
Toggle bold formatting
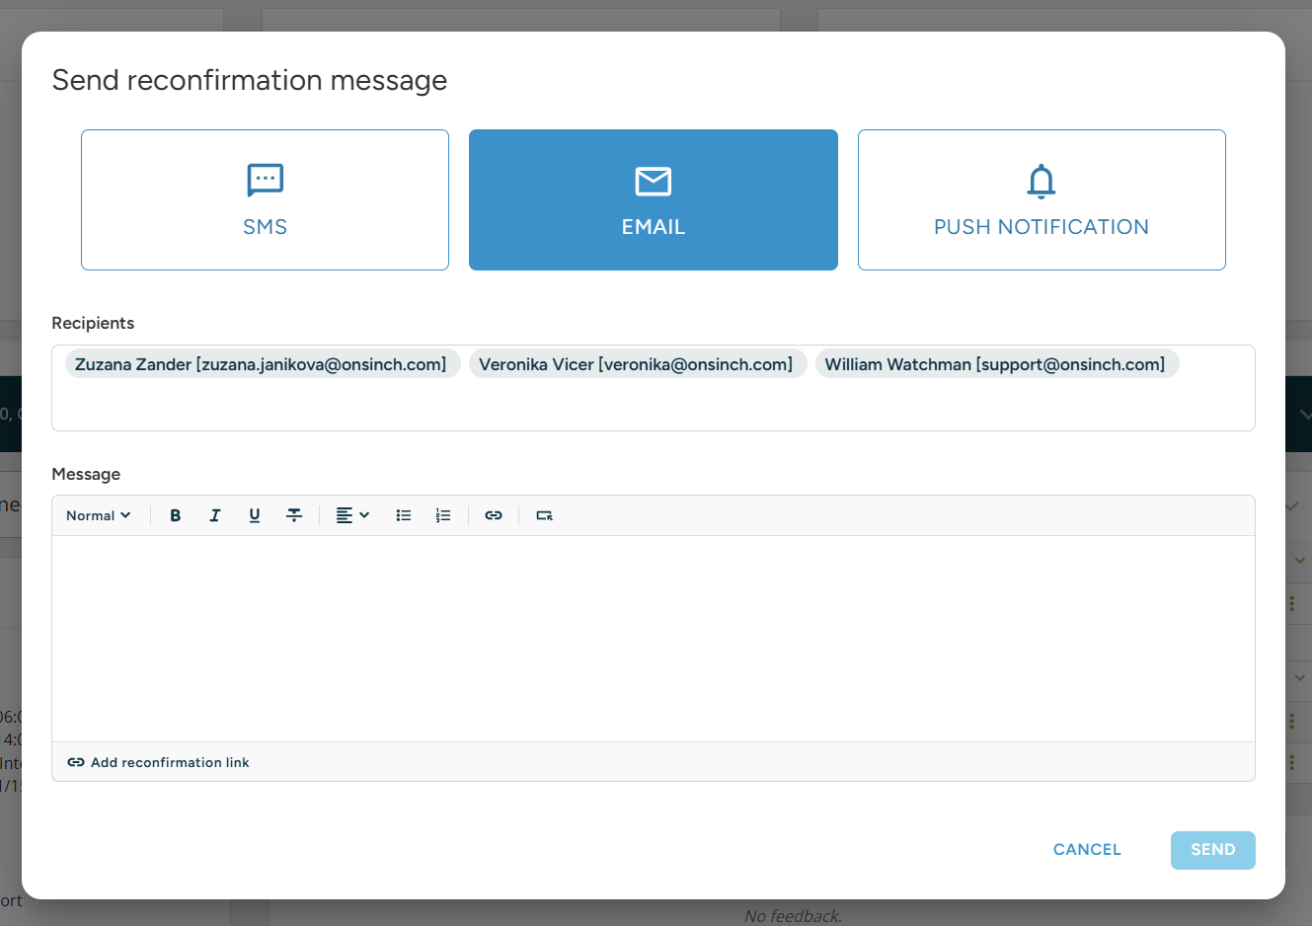coord(176,515)
